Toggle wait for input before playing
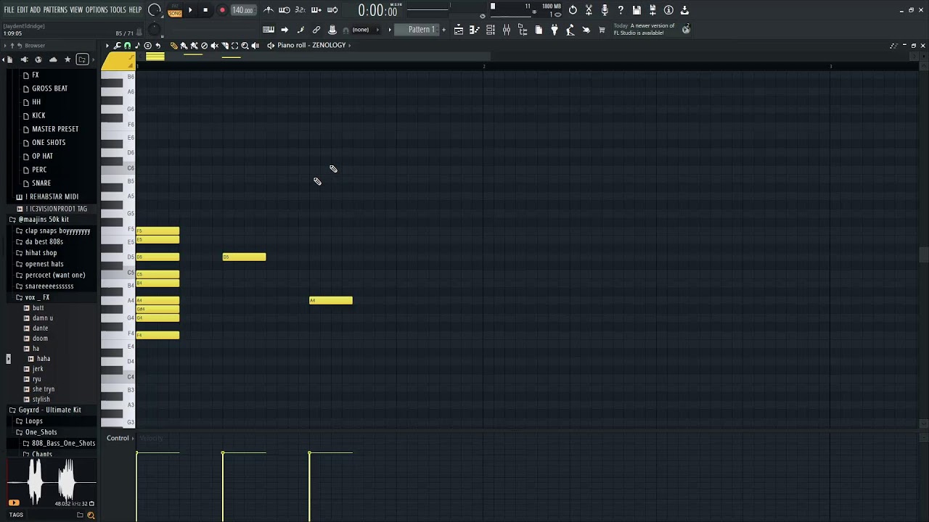The width and height of the screenshot is (929, 522). pos(285,10)
